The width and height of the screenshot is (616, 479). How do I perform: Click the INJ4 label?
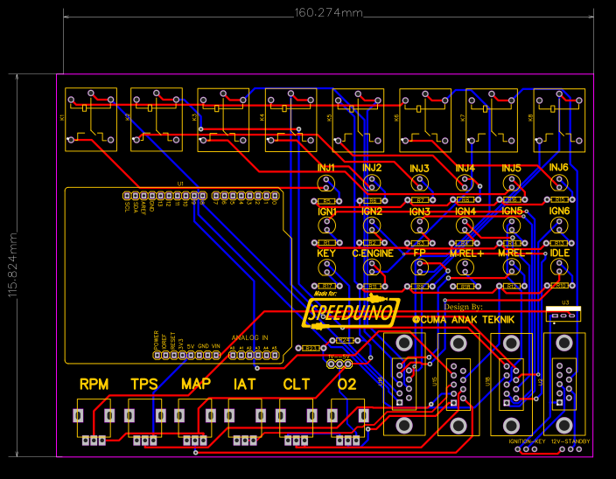[465, 169]
